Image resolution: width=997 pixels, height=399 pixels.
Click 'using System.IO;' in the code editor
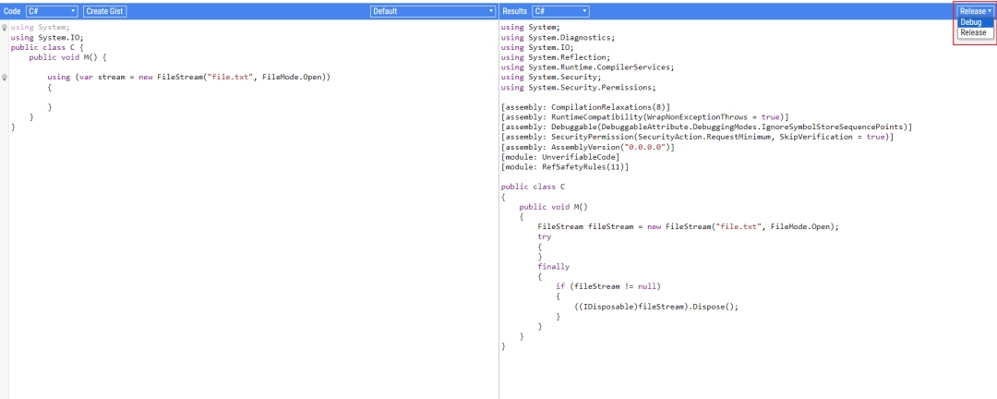point(46,38)
